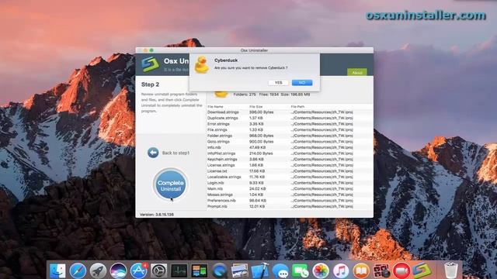Click the Complete Uninstall round button
Viewport: 497px width, 279px height.
pos(171,184)
